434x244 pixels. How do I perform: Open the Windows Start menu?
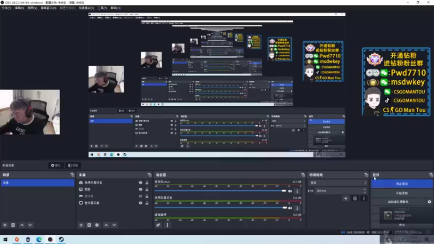coord(5,239)
